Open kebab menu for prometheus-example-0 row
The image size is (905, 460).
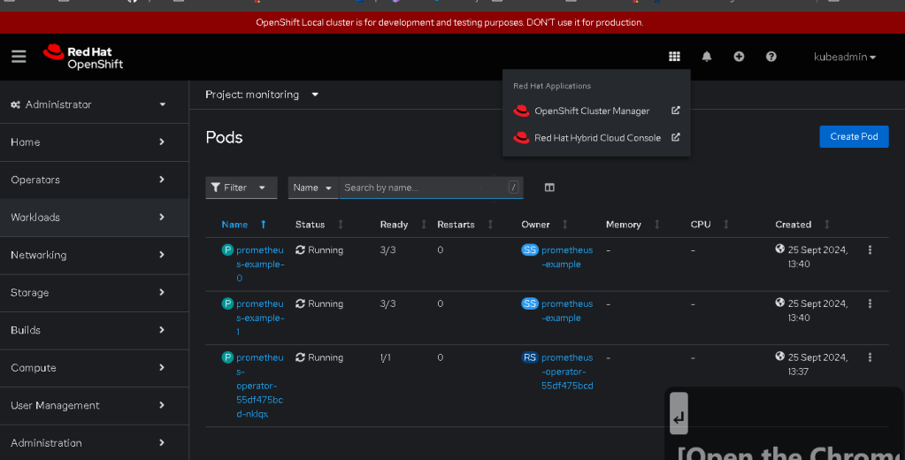click(870, 250)
